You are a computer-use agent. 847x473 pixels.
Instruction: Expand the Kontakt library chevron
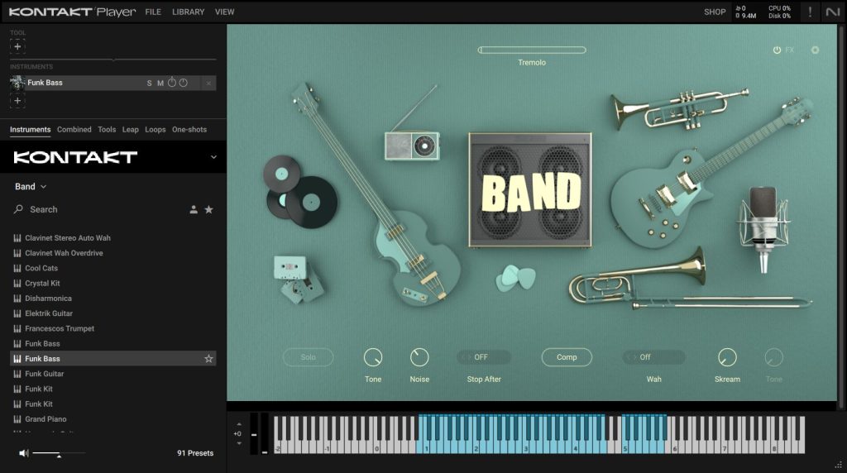213,157
